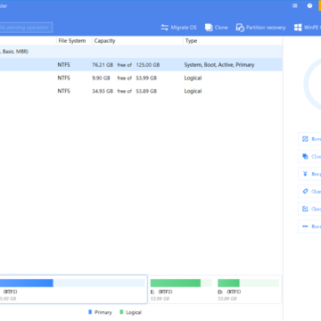The width and height of the screenshot is (321, 321).
Task: Click the 34.93 GB free value
Action: coord(103,91)
